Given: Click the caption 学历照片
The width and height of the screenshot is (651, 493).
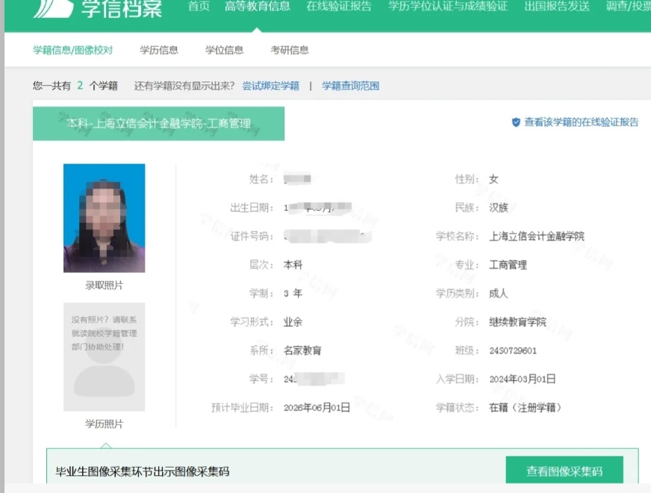Looking at the screenshot, I should point(105,424).
